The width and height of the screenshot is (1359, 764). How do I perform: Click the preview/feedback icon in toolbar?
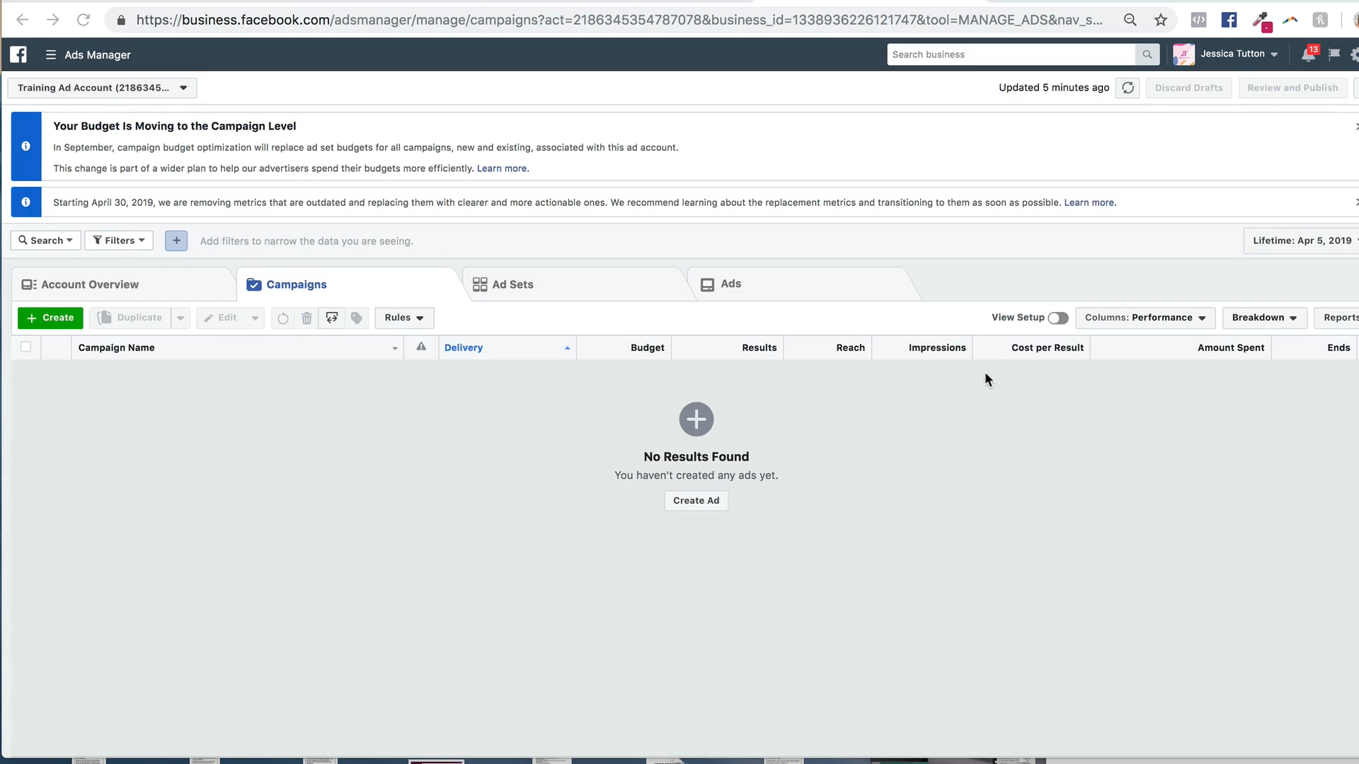[332, 318]
